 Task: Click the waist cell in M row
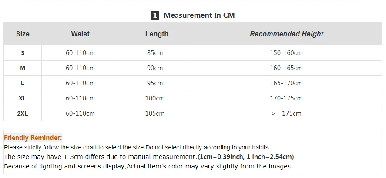[x=80, y=68]
